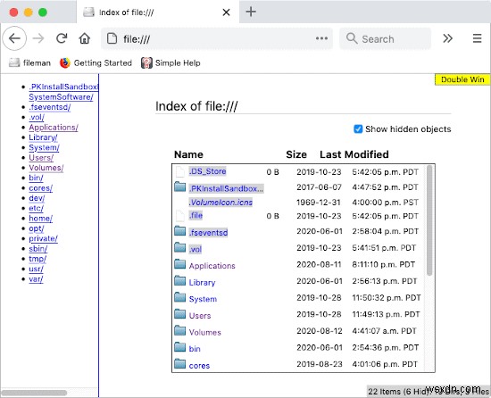The height and width of the screenshot is (398, 491).
Task: Reload the page with the refresh icon
Action: 62,38
